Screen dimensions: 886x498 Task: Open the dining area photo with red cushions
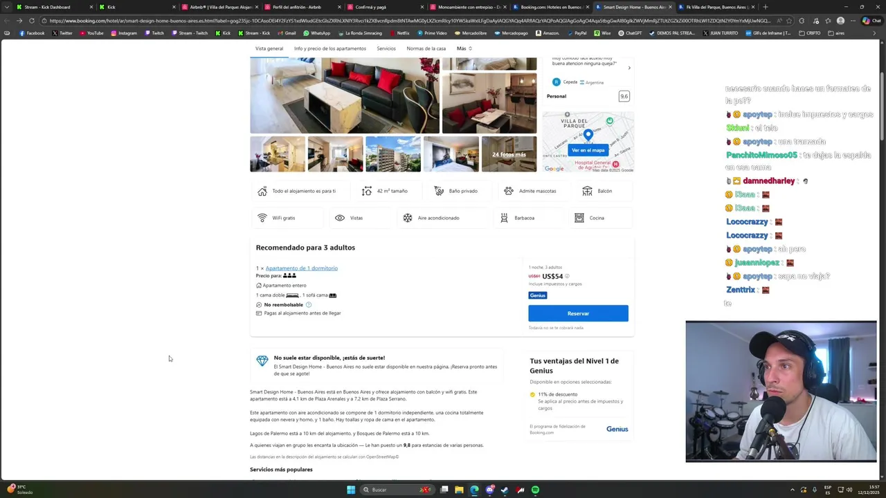[489, 103]
